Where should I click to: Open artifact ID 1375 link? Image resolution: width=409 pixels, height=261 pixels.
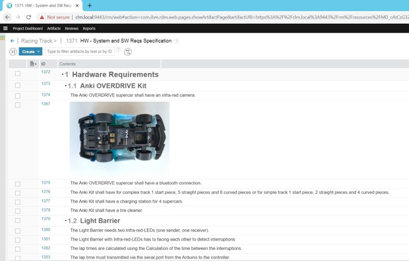tap(46, 182)
